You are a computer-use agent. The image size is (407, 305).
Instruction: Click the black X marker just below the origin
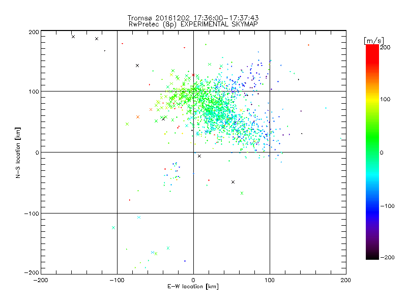pyautogui.click(x=199, y=156)
